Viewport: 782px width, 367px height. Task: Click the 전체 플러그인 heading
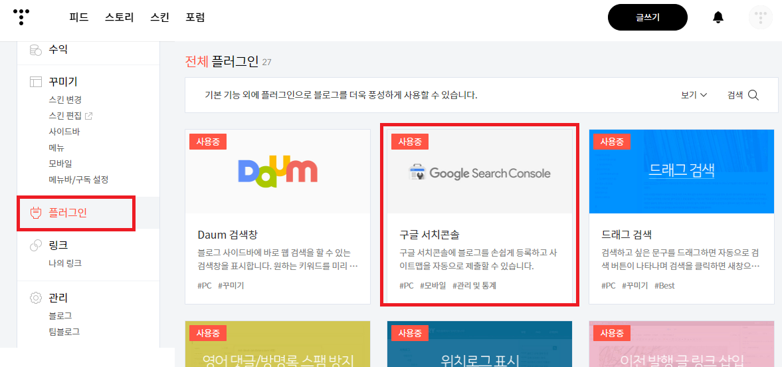point(221,61)
